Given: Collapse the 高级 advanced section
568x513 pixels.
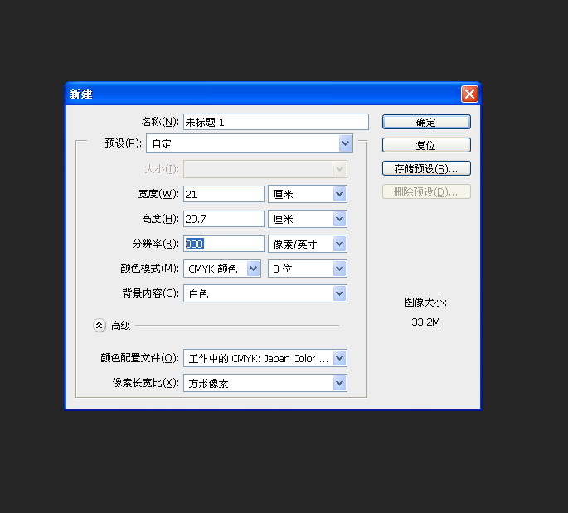Looking at the screenshot, I should [x=100, y=326].
